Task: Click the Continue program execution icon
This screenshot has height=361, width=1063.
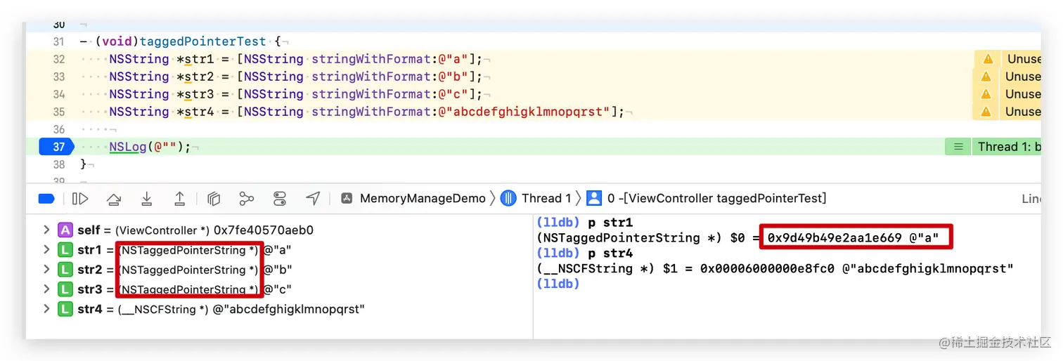Action: coord(81,199)
